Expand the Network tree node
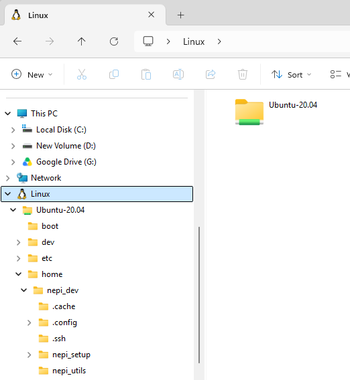Viewport: 350px width, 380px height. point(8,178)
